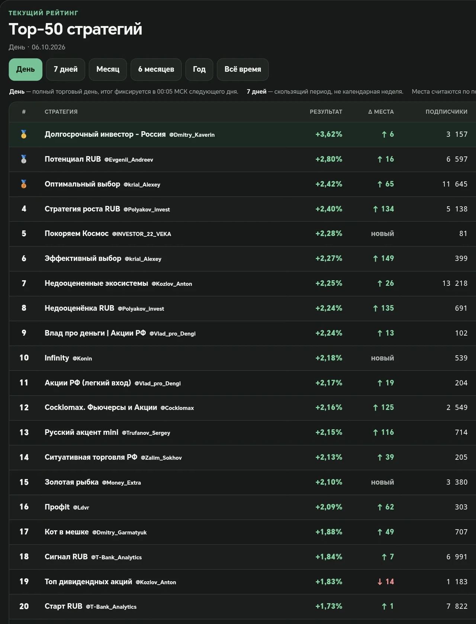Open the Старт RUB strategy
Image resolution: width=476 pixels, height=624 pixels.
click(x=63, y=606)
